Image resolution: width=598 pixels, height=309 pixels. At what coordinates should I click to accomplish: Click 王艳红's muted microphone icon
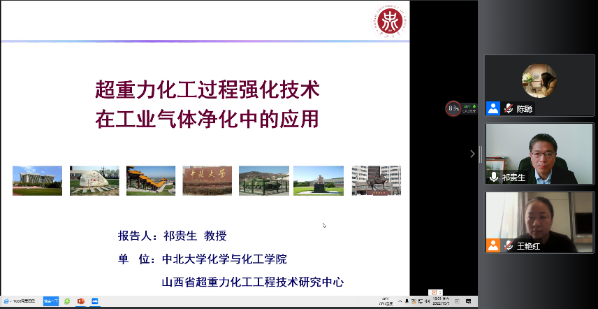point(509,246)
